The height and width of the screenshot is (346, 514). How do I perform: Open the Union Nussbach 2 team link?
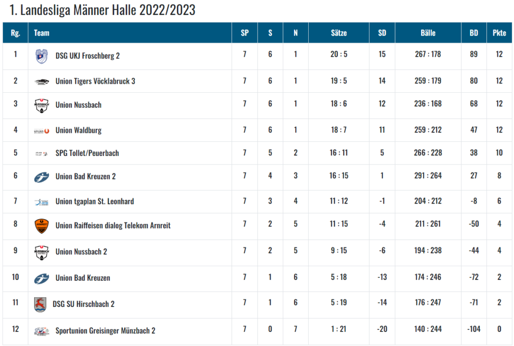coord(81,252)
